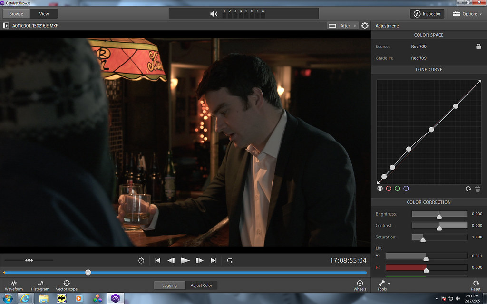
Task: Open the color Wheels panel
Action: 360,285
